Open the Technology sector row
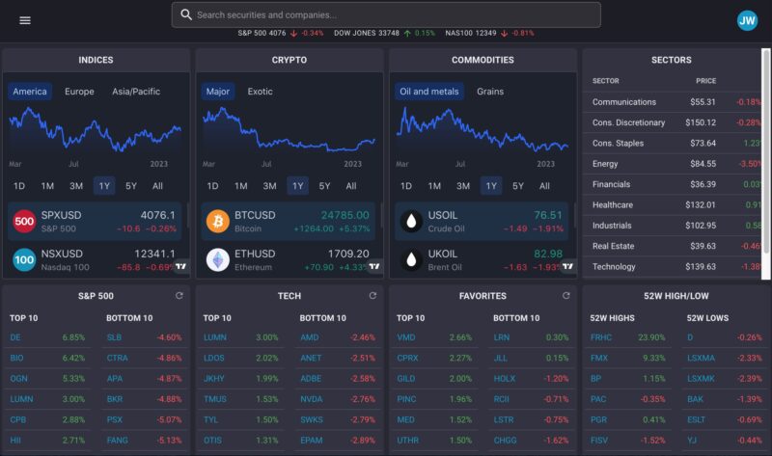Screen dimensions: 772x456 (x=672, y=267)
